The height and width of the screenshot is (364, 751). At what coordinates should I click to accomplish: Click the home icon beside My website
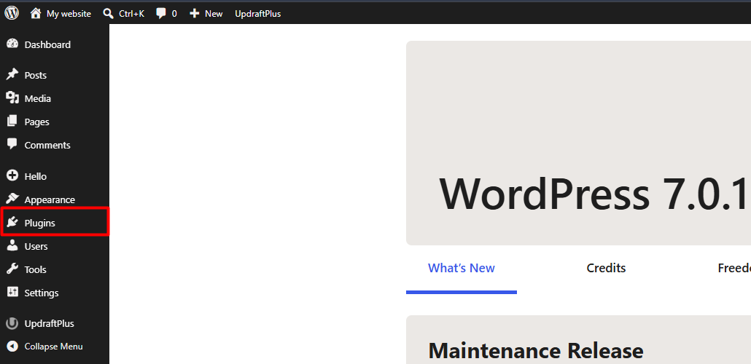(x=36, y=13)
